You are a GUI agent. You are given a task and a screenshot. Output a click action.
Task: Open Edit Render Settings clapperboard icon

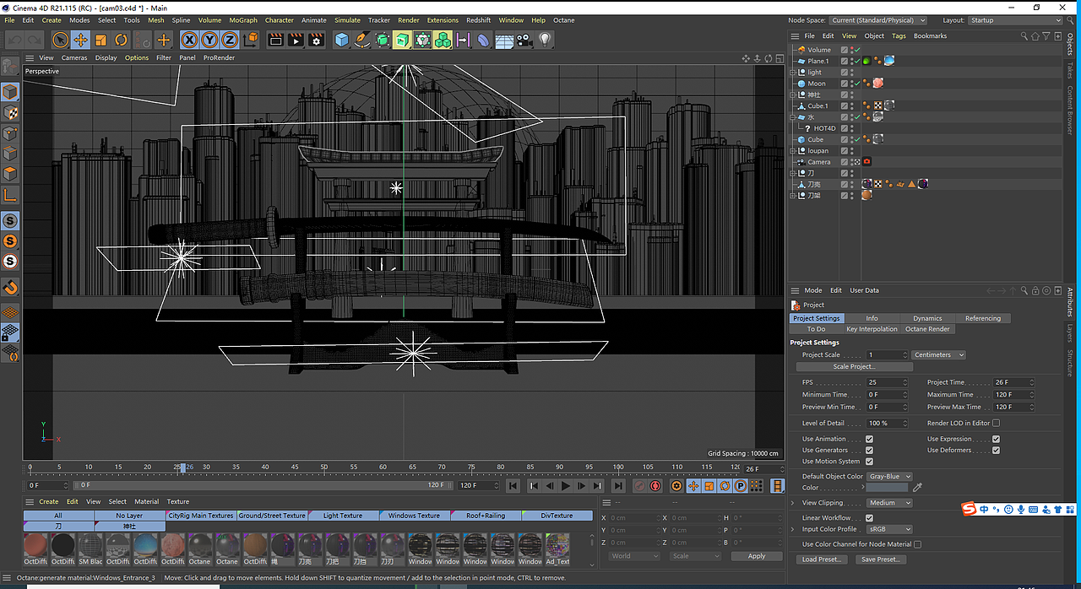317,40
